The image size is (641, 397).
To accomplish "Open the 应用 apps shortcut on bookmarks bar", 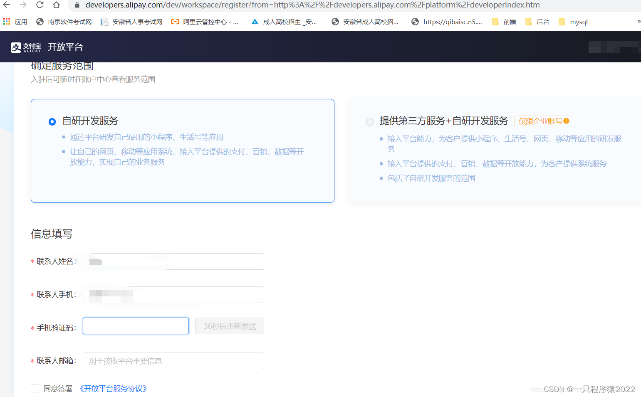I will 15,22.
